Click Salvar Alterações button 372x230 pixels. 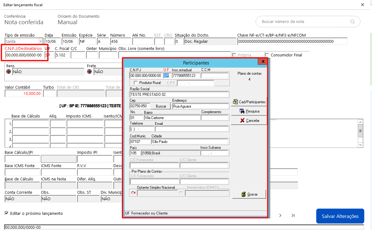(x=340, y=216)
